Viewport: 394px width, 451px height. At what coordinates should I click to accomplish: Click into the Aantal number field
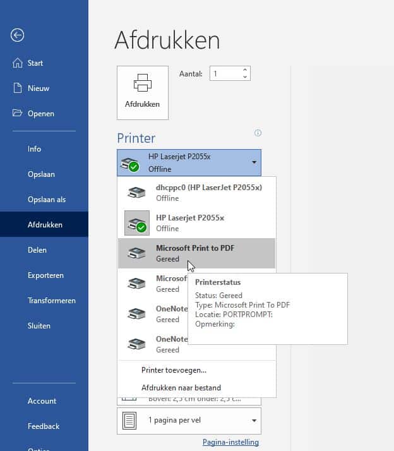pyautogui.click(x=226, y=73)
